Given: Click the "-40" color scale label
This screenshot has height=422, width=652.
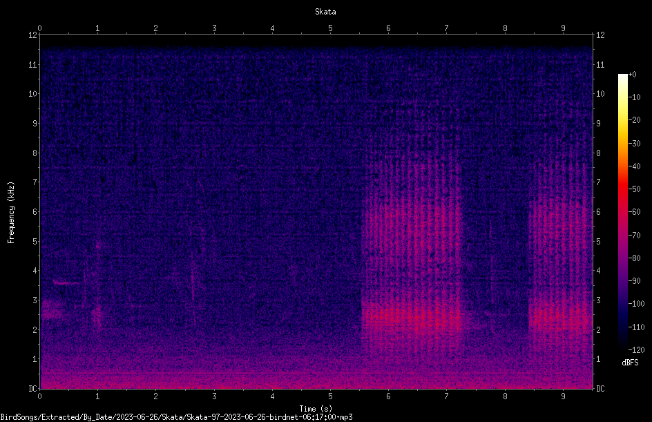Looking at the screenshot, I should tap(634, 166).
